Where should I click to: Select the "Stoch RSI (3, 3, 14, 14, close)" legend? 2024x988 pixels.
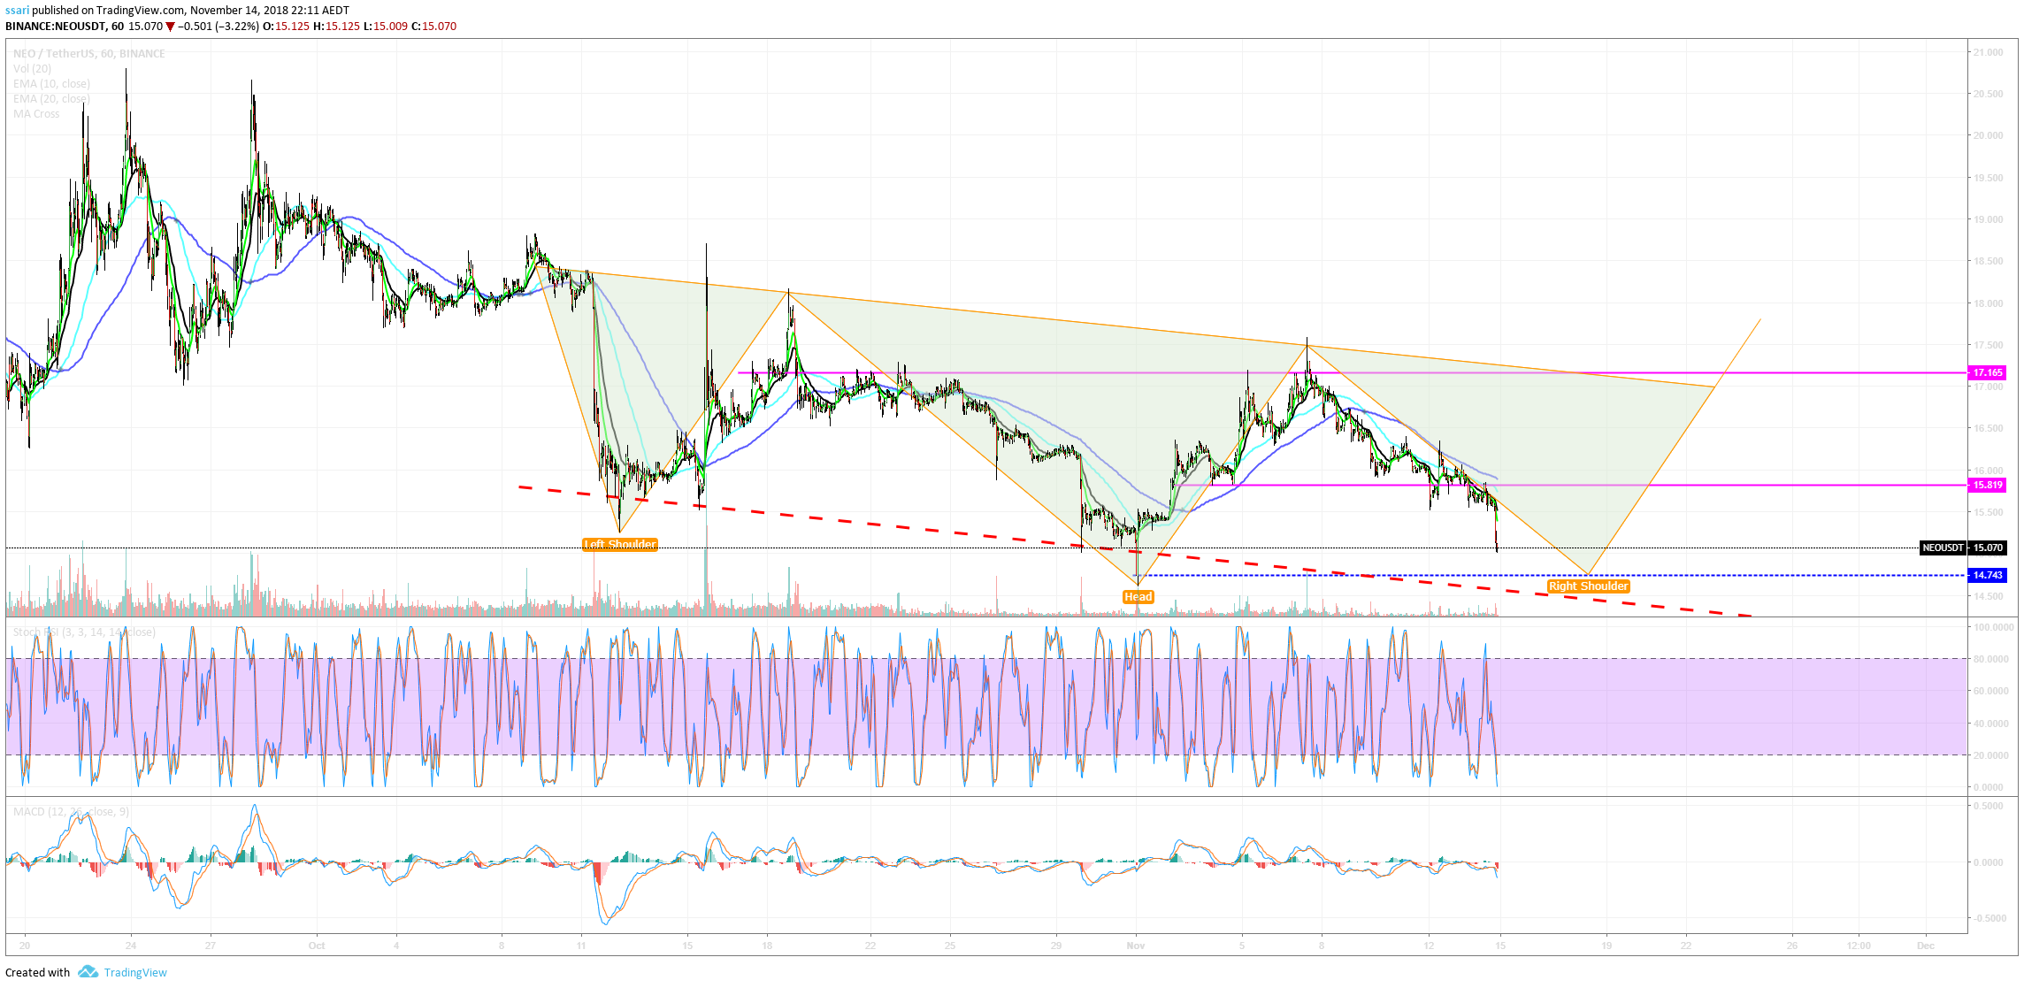84,632
